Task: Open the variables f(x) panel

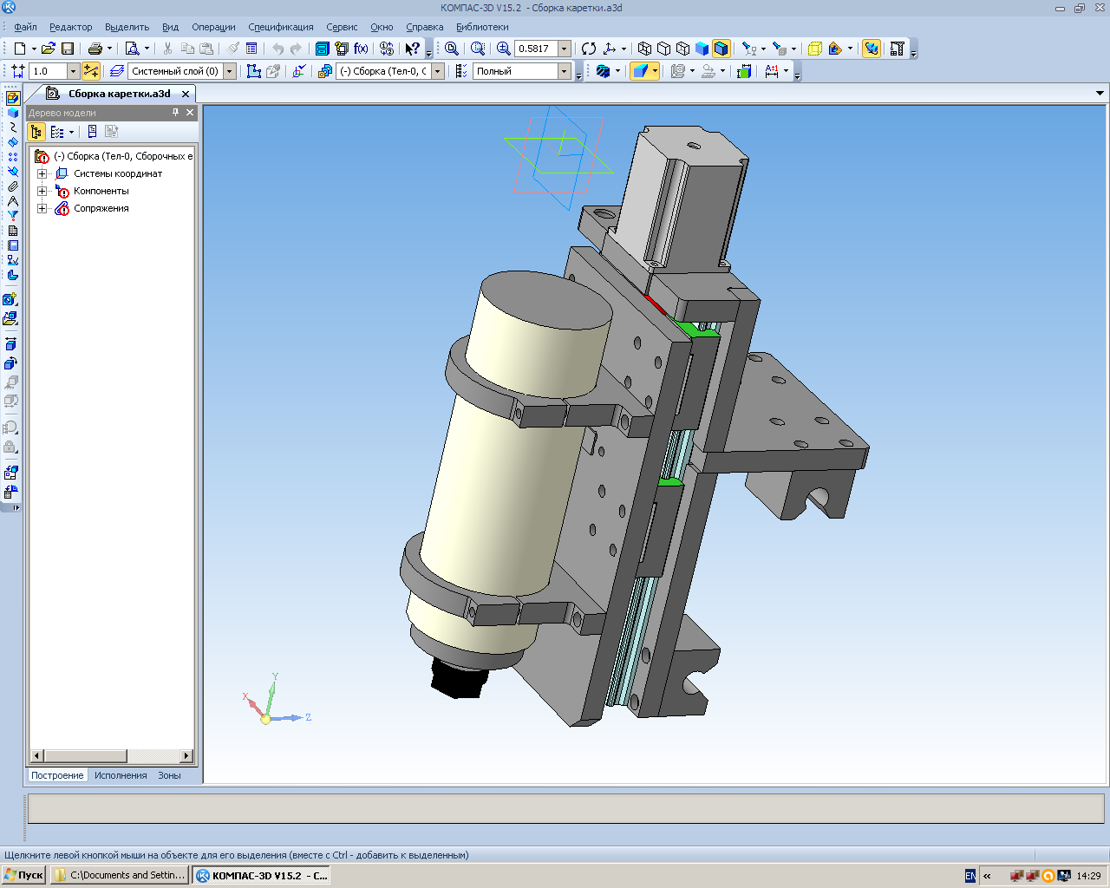Action: pos(361,49)
